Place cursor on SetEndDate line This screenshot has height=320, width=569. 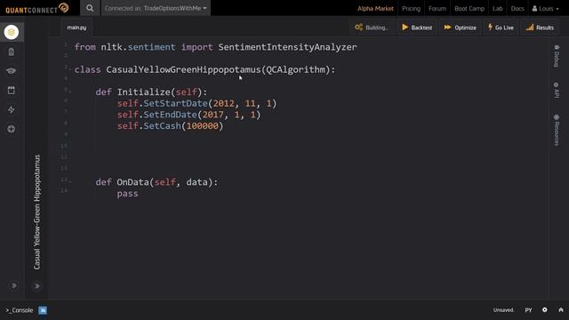pyautogui.click(x=188, y=115)
